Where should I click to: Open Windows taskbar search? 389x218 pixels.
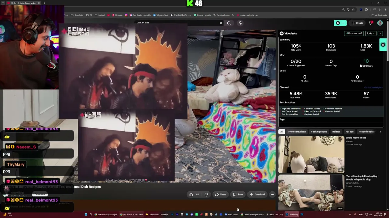point(91,214)
